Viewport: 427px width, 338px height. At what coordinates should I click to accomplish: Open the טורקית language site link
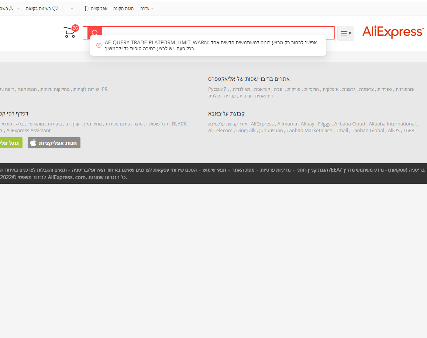(x=294, y=89)
